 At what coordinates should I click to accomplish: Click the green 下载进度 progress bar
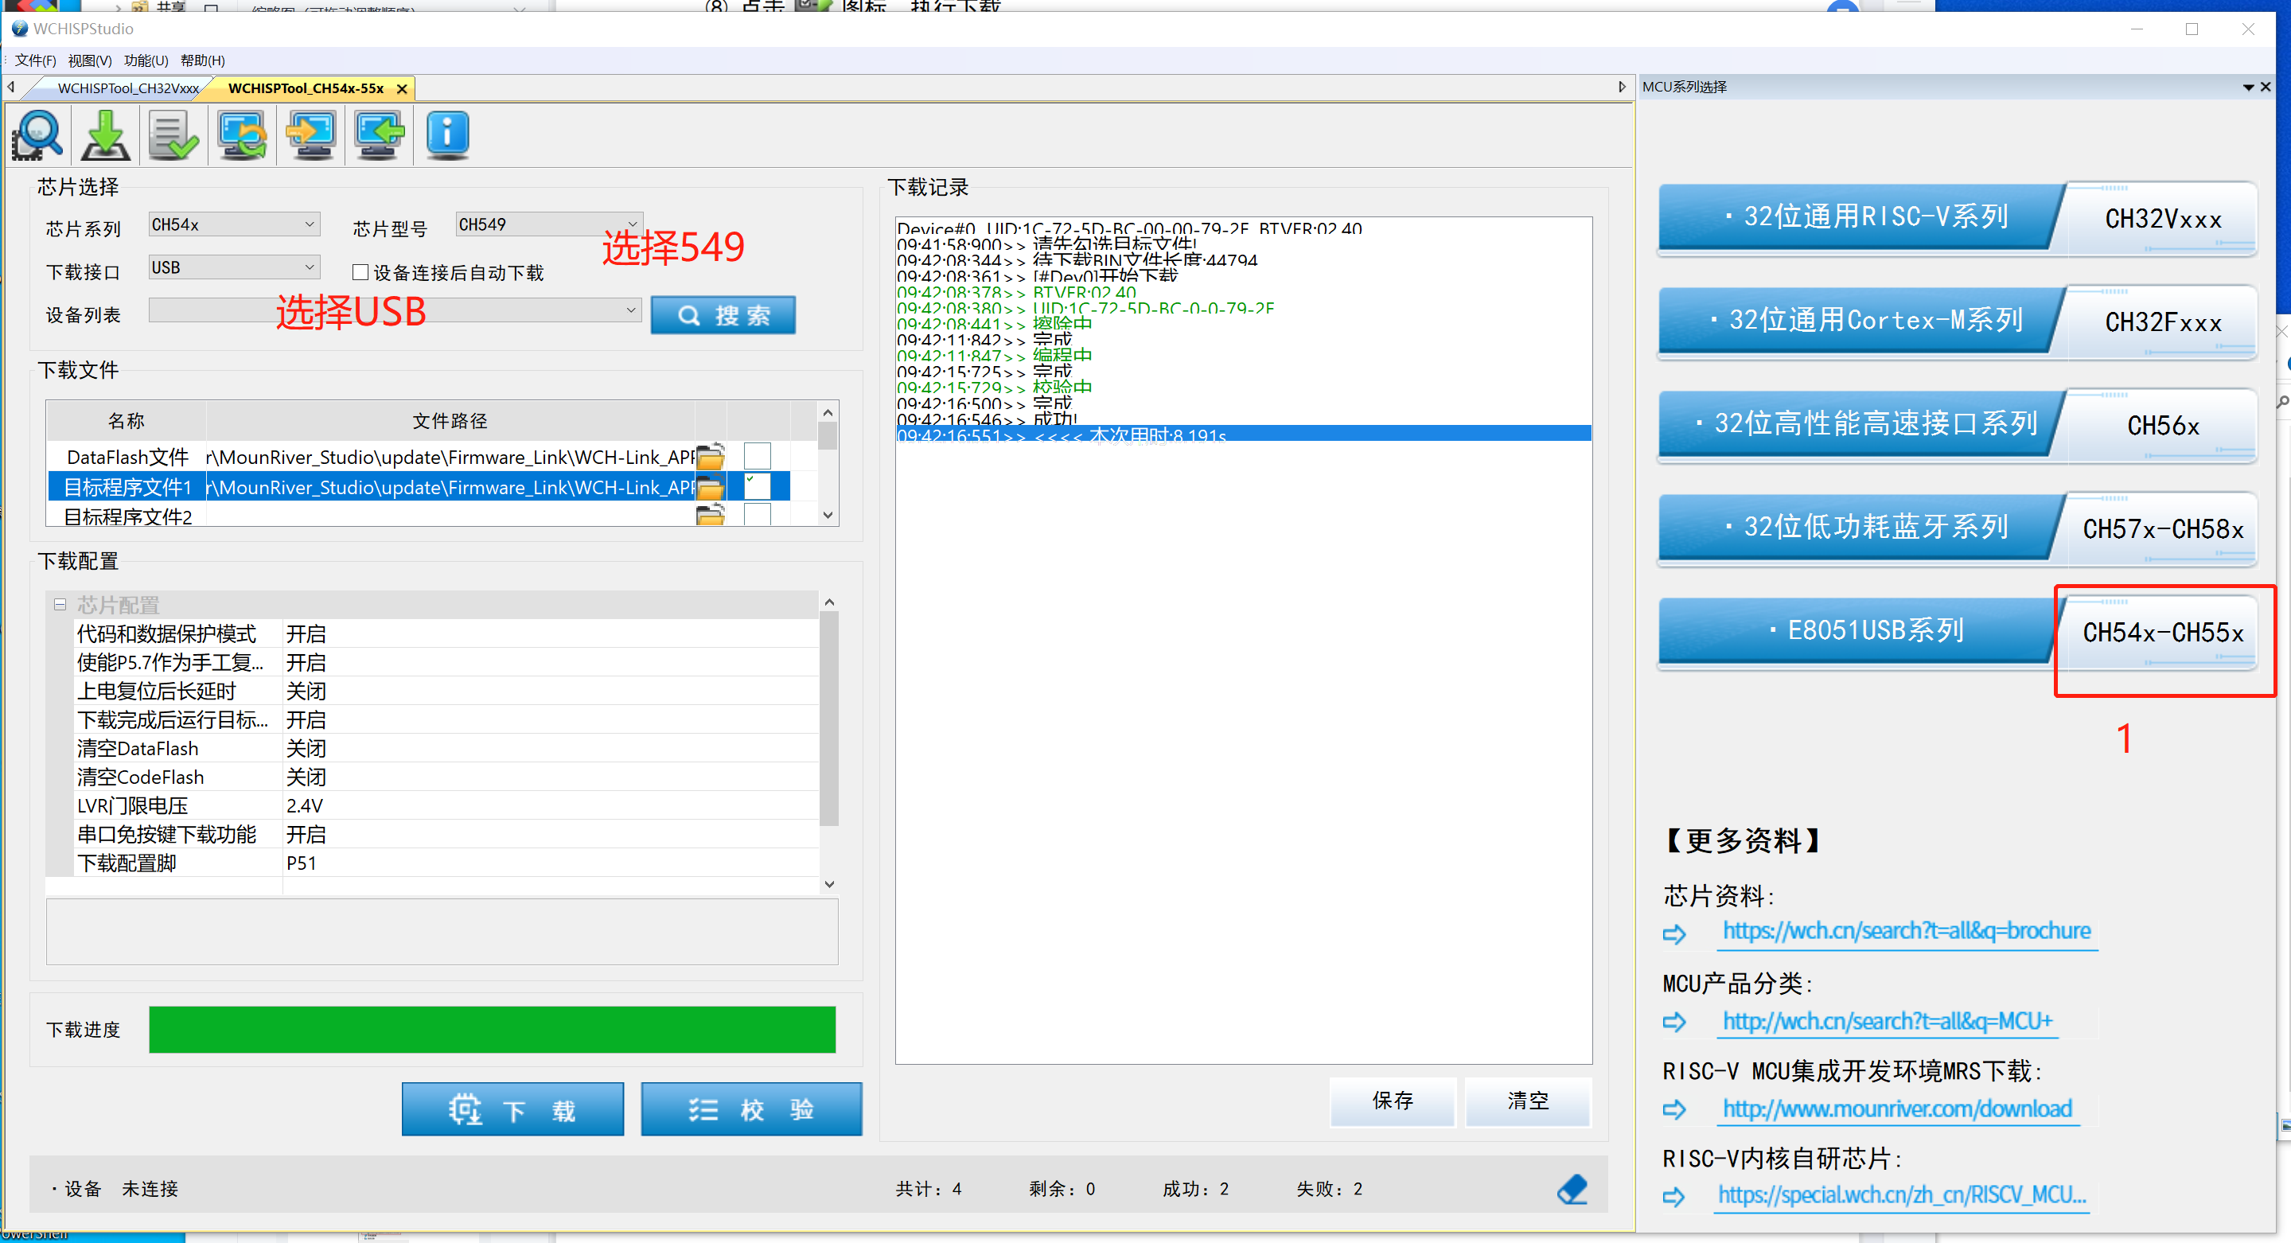pos(492,1029)
